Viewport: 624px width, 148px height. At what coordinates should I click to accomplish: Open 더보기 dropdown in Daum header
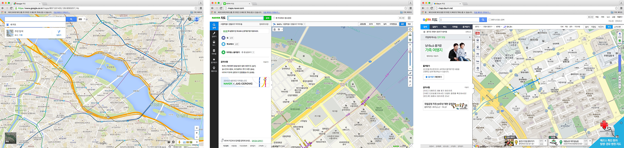(x=620, y=17)
